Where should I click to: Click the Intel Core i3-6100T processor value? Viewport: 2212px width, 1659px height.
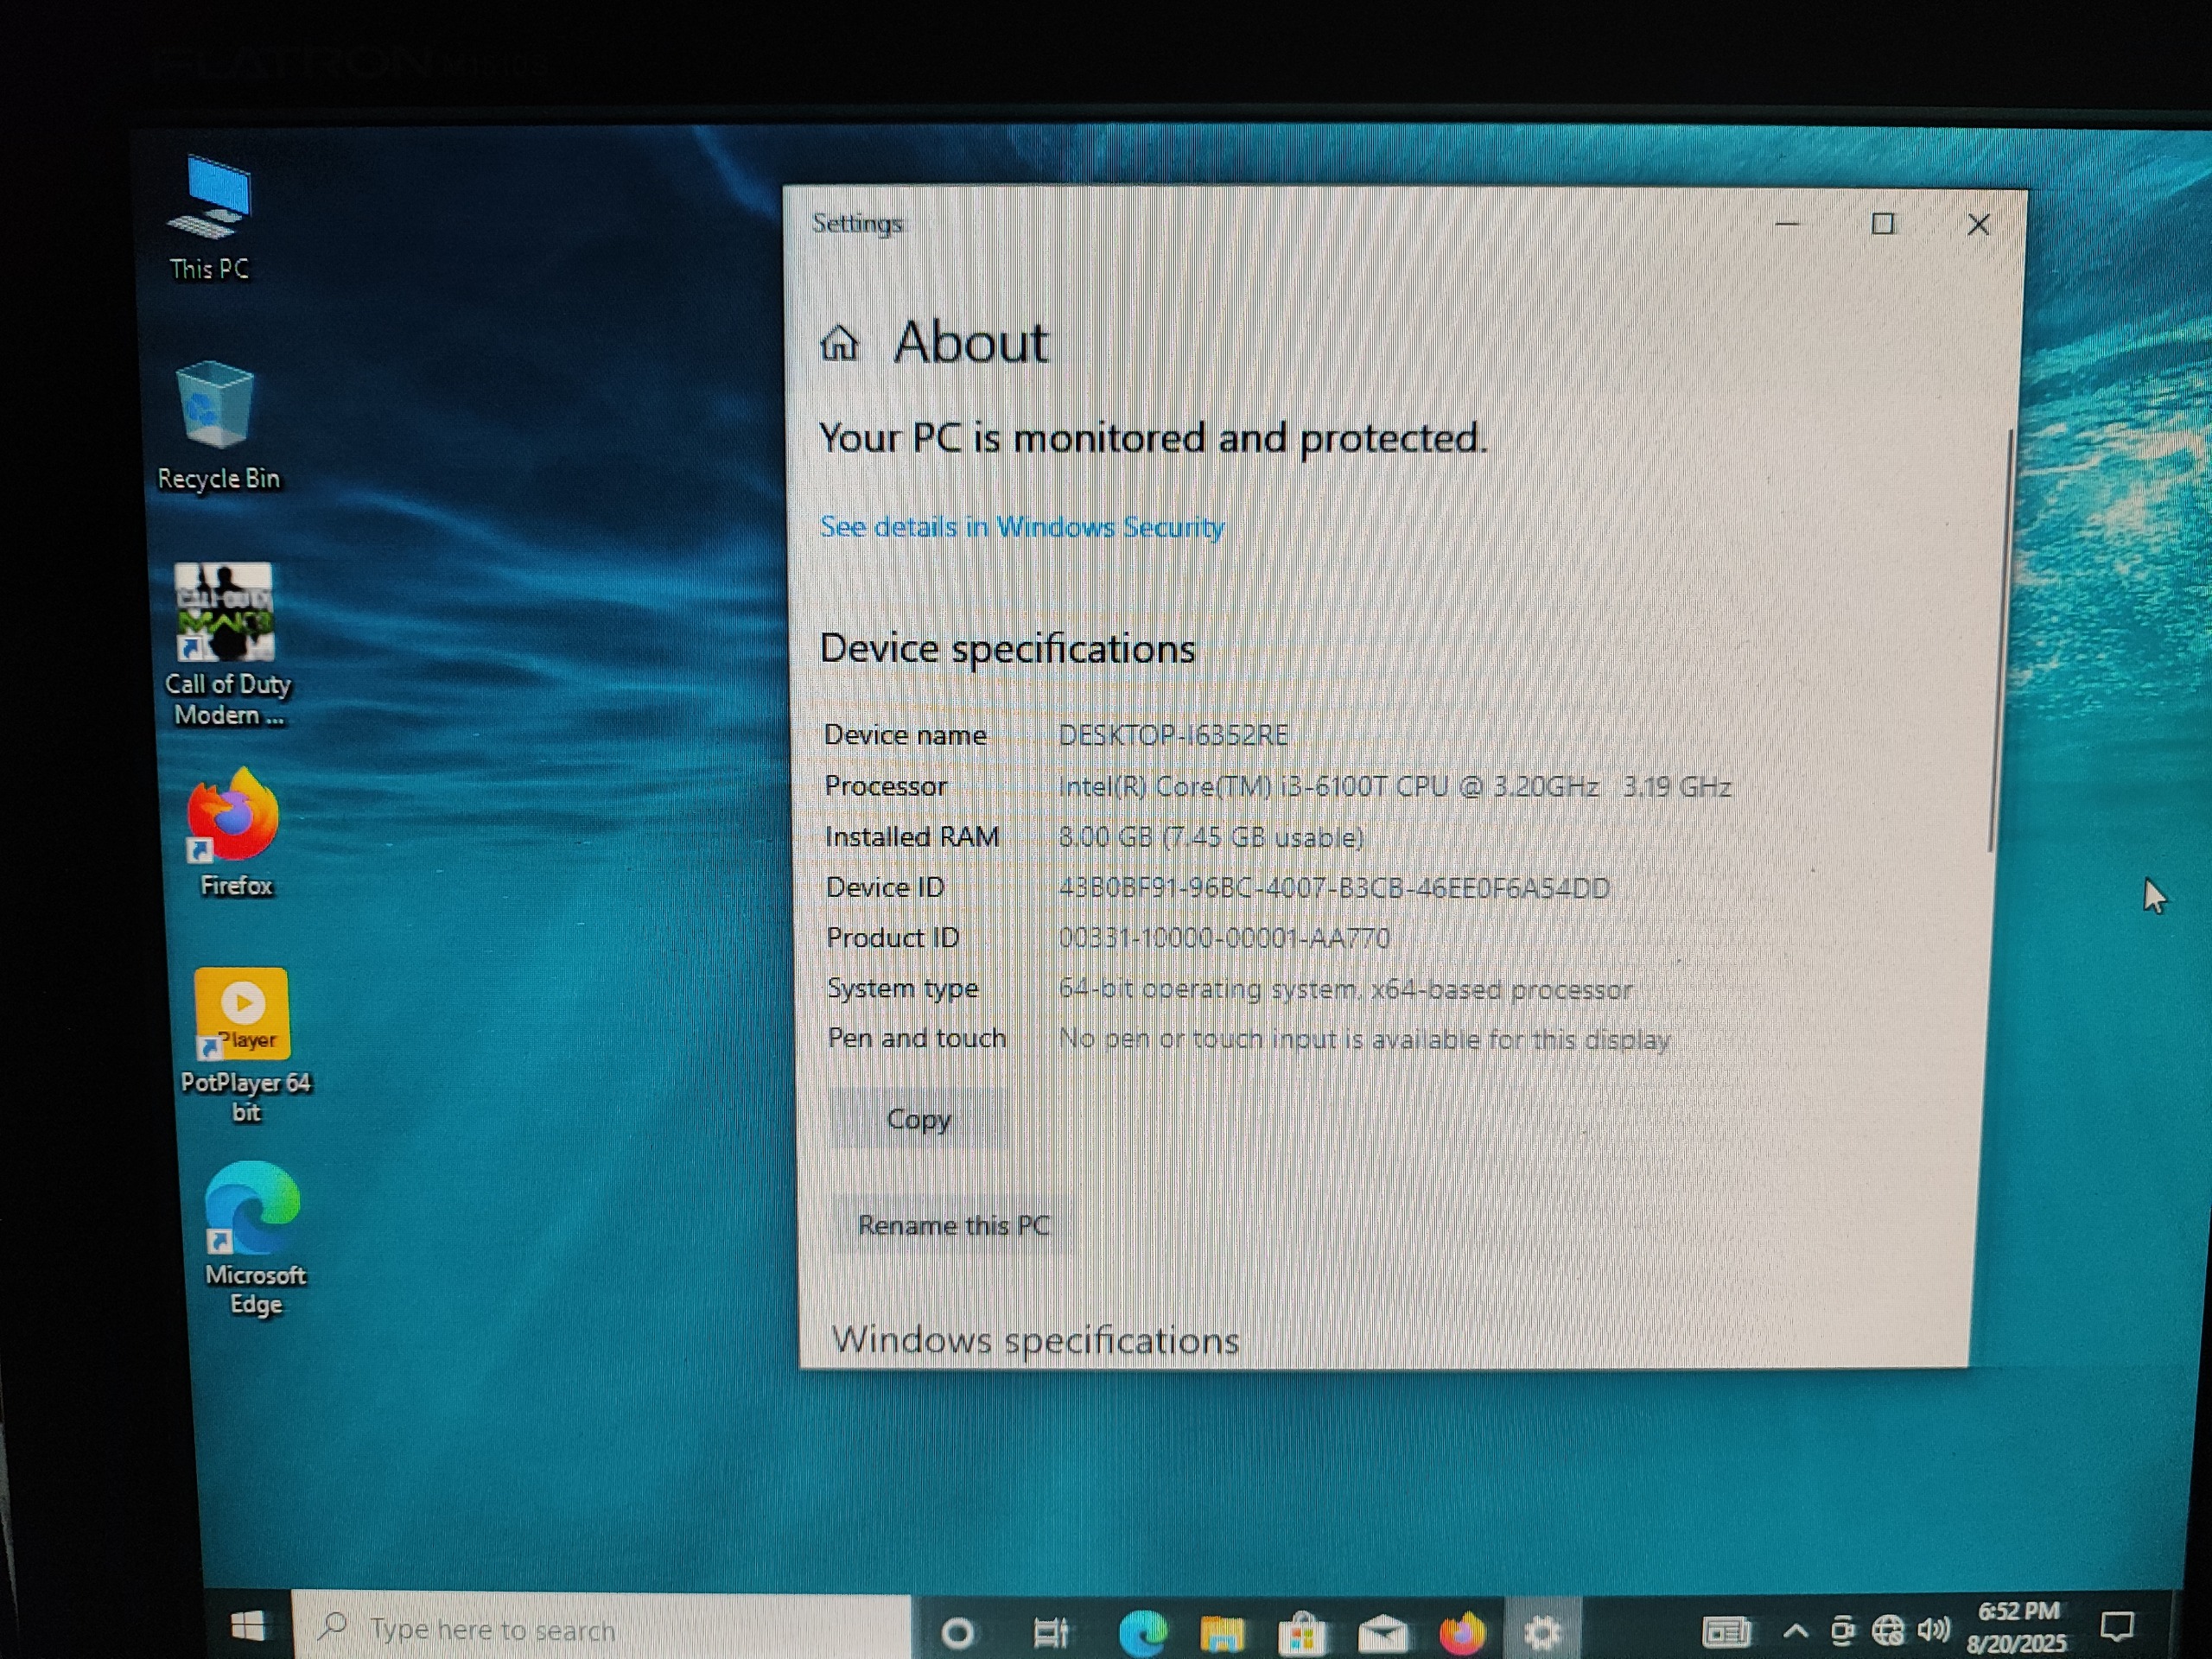[x=1394, y=787]
